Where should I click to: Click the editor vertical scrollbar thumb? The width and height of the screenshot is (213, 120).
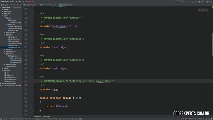tap(212, 44)
